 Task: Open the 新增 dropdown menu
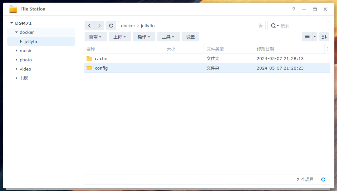tap(95, 37)
